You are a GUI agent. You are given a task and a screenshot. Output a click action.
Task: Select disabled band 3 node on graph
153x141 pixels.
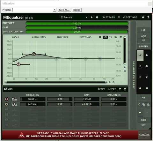56,59
